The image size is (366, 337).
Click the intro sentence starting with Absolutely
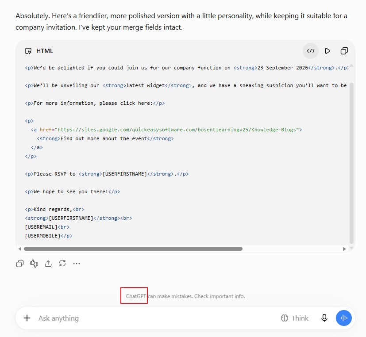181,22
